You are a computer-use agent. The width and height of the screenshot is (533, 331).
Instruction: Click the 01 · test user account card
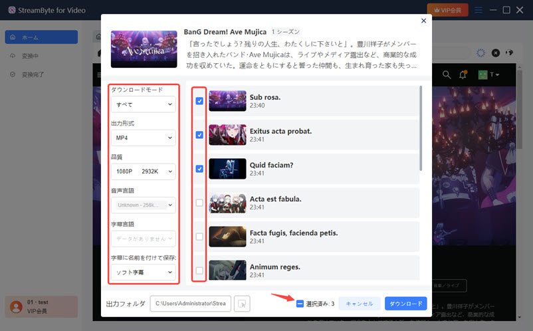tap(41, 306)
